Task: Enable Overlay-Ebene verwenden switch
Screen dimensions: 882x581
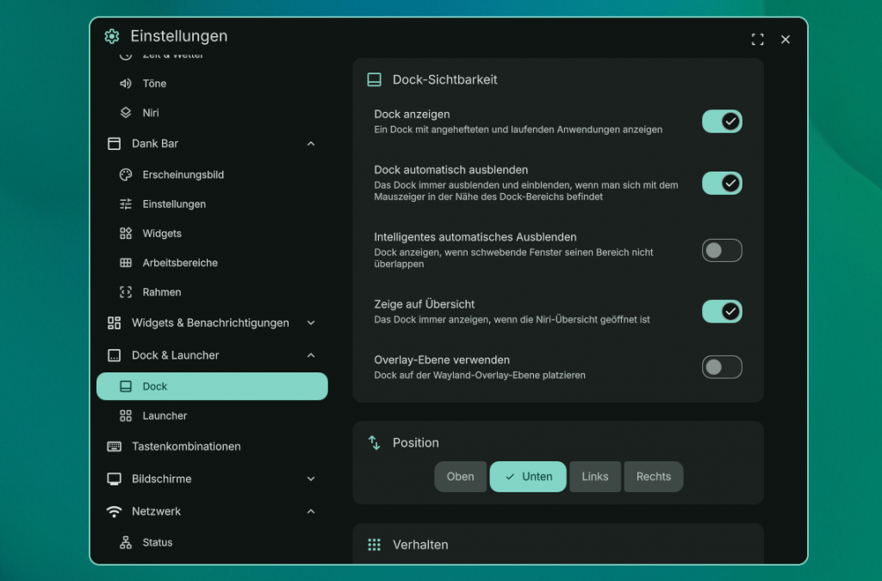Action: 722,367
